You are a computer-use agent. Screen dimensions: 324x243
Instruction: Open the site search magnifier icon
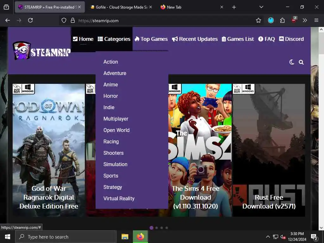(301, 62)
